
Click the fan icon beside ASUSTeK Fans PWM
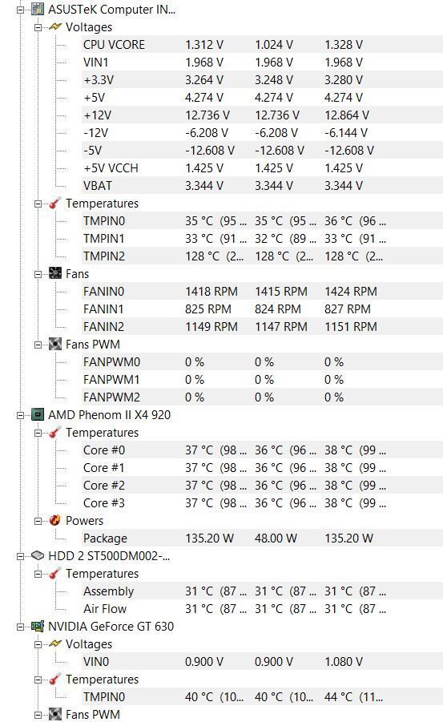tap(54, 344)
